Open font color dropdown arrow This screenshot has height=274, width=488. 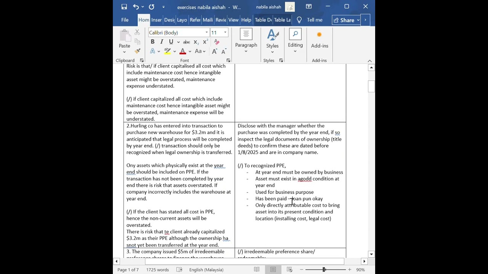point(190,51)
